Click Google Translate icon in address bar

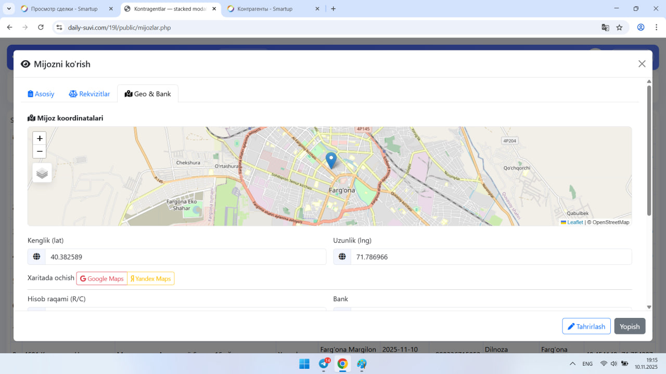click(605, 28)
